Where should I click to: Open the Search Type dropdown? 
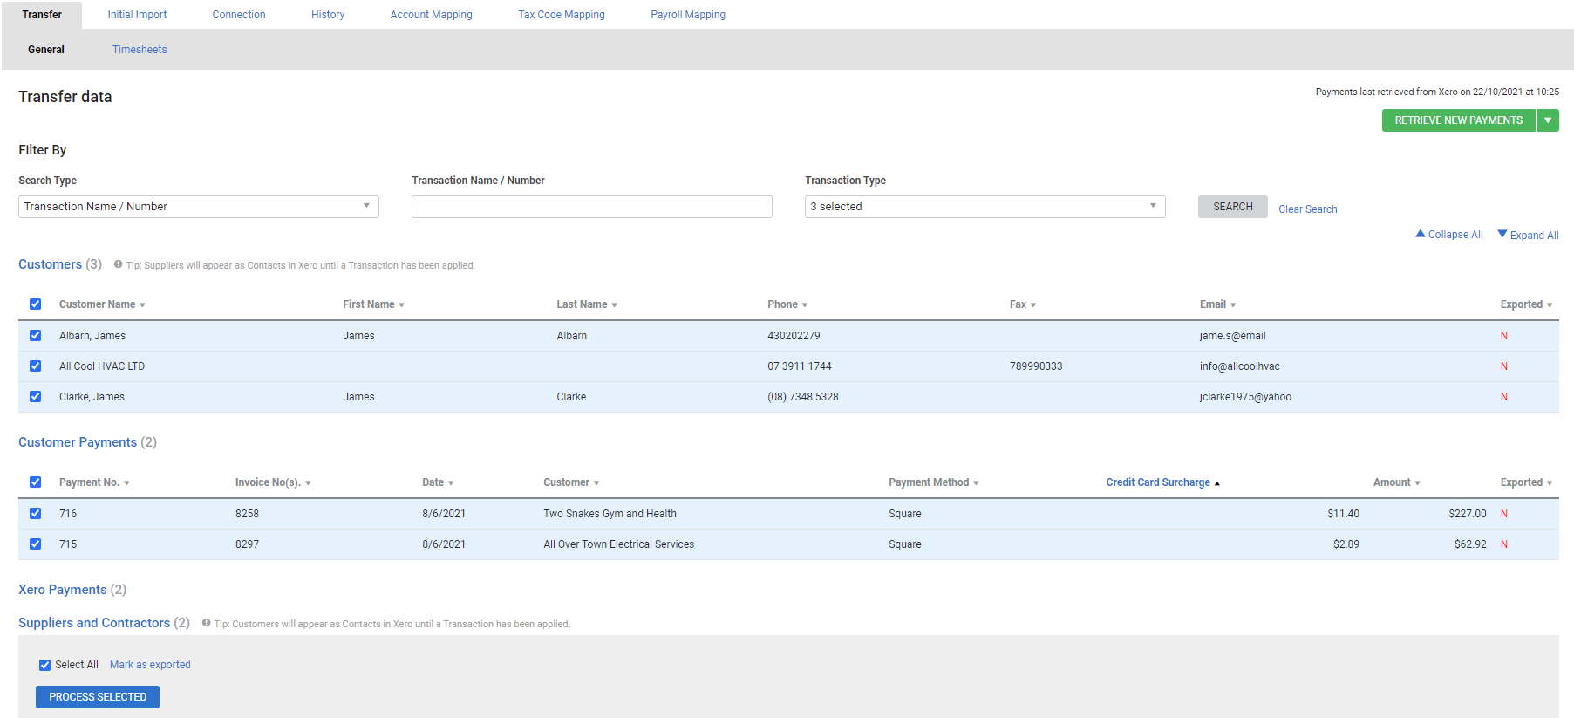point(198,207)
